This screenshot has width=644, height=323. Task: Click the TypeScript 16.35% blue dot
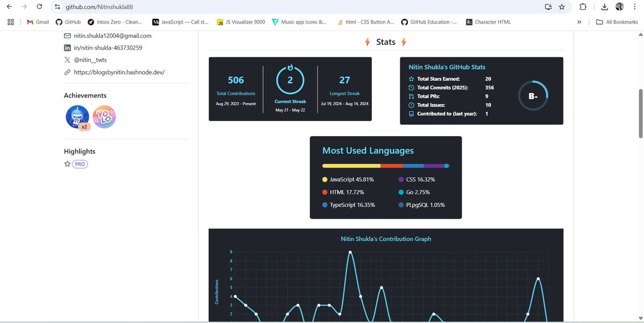[x=325, y=205]
